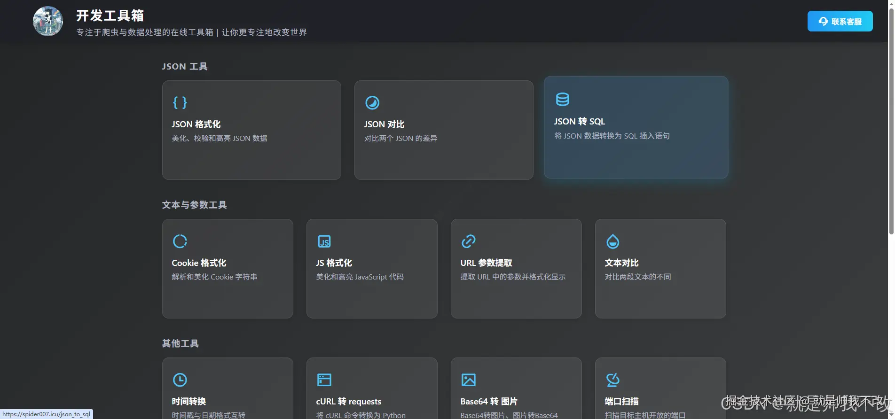Click the 文本与参数工具 section heading
Viewport: 895px width, 419px height.
[195, 205]
